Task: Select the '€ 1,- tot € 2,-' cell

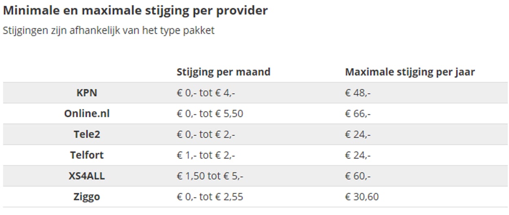Action: click(x=206, y=155)
